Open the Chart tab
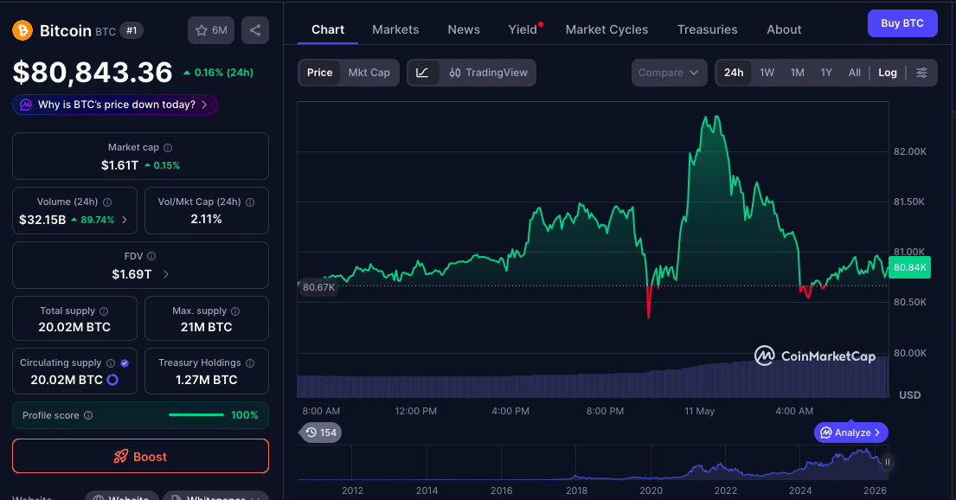This screenshot has height=500, width=956. (x=328, y=29)
